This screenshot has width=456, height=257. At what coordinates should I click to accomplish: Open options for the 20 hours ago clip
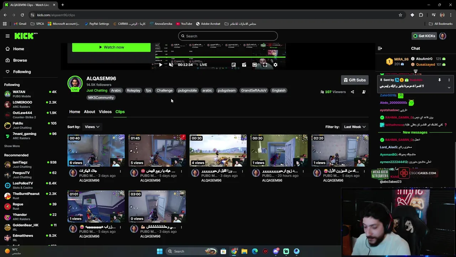pyautogui.click(x=303, y=171)
